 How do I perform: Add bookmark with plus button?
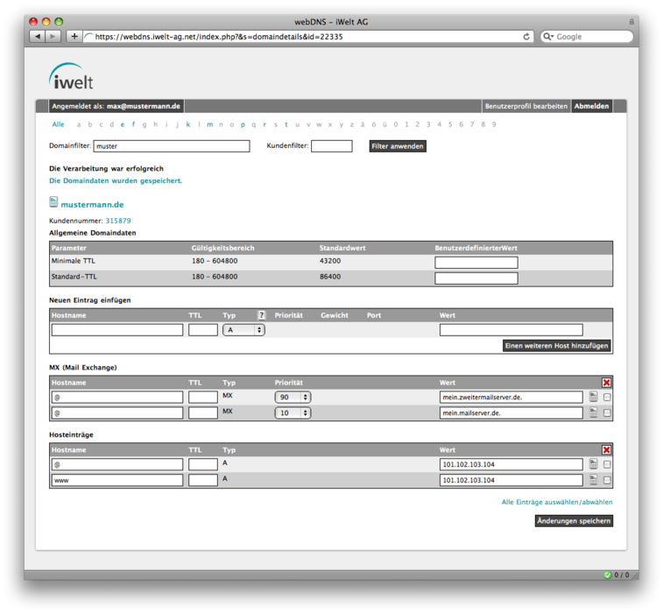(74, 37)
